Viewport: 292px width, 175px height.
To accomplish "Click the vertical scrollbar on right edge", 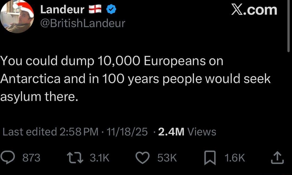I will tap(288, 26).
